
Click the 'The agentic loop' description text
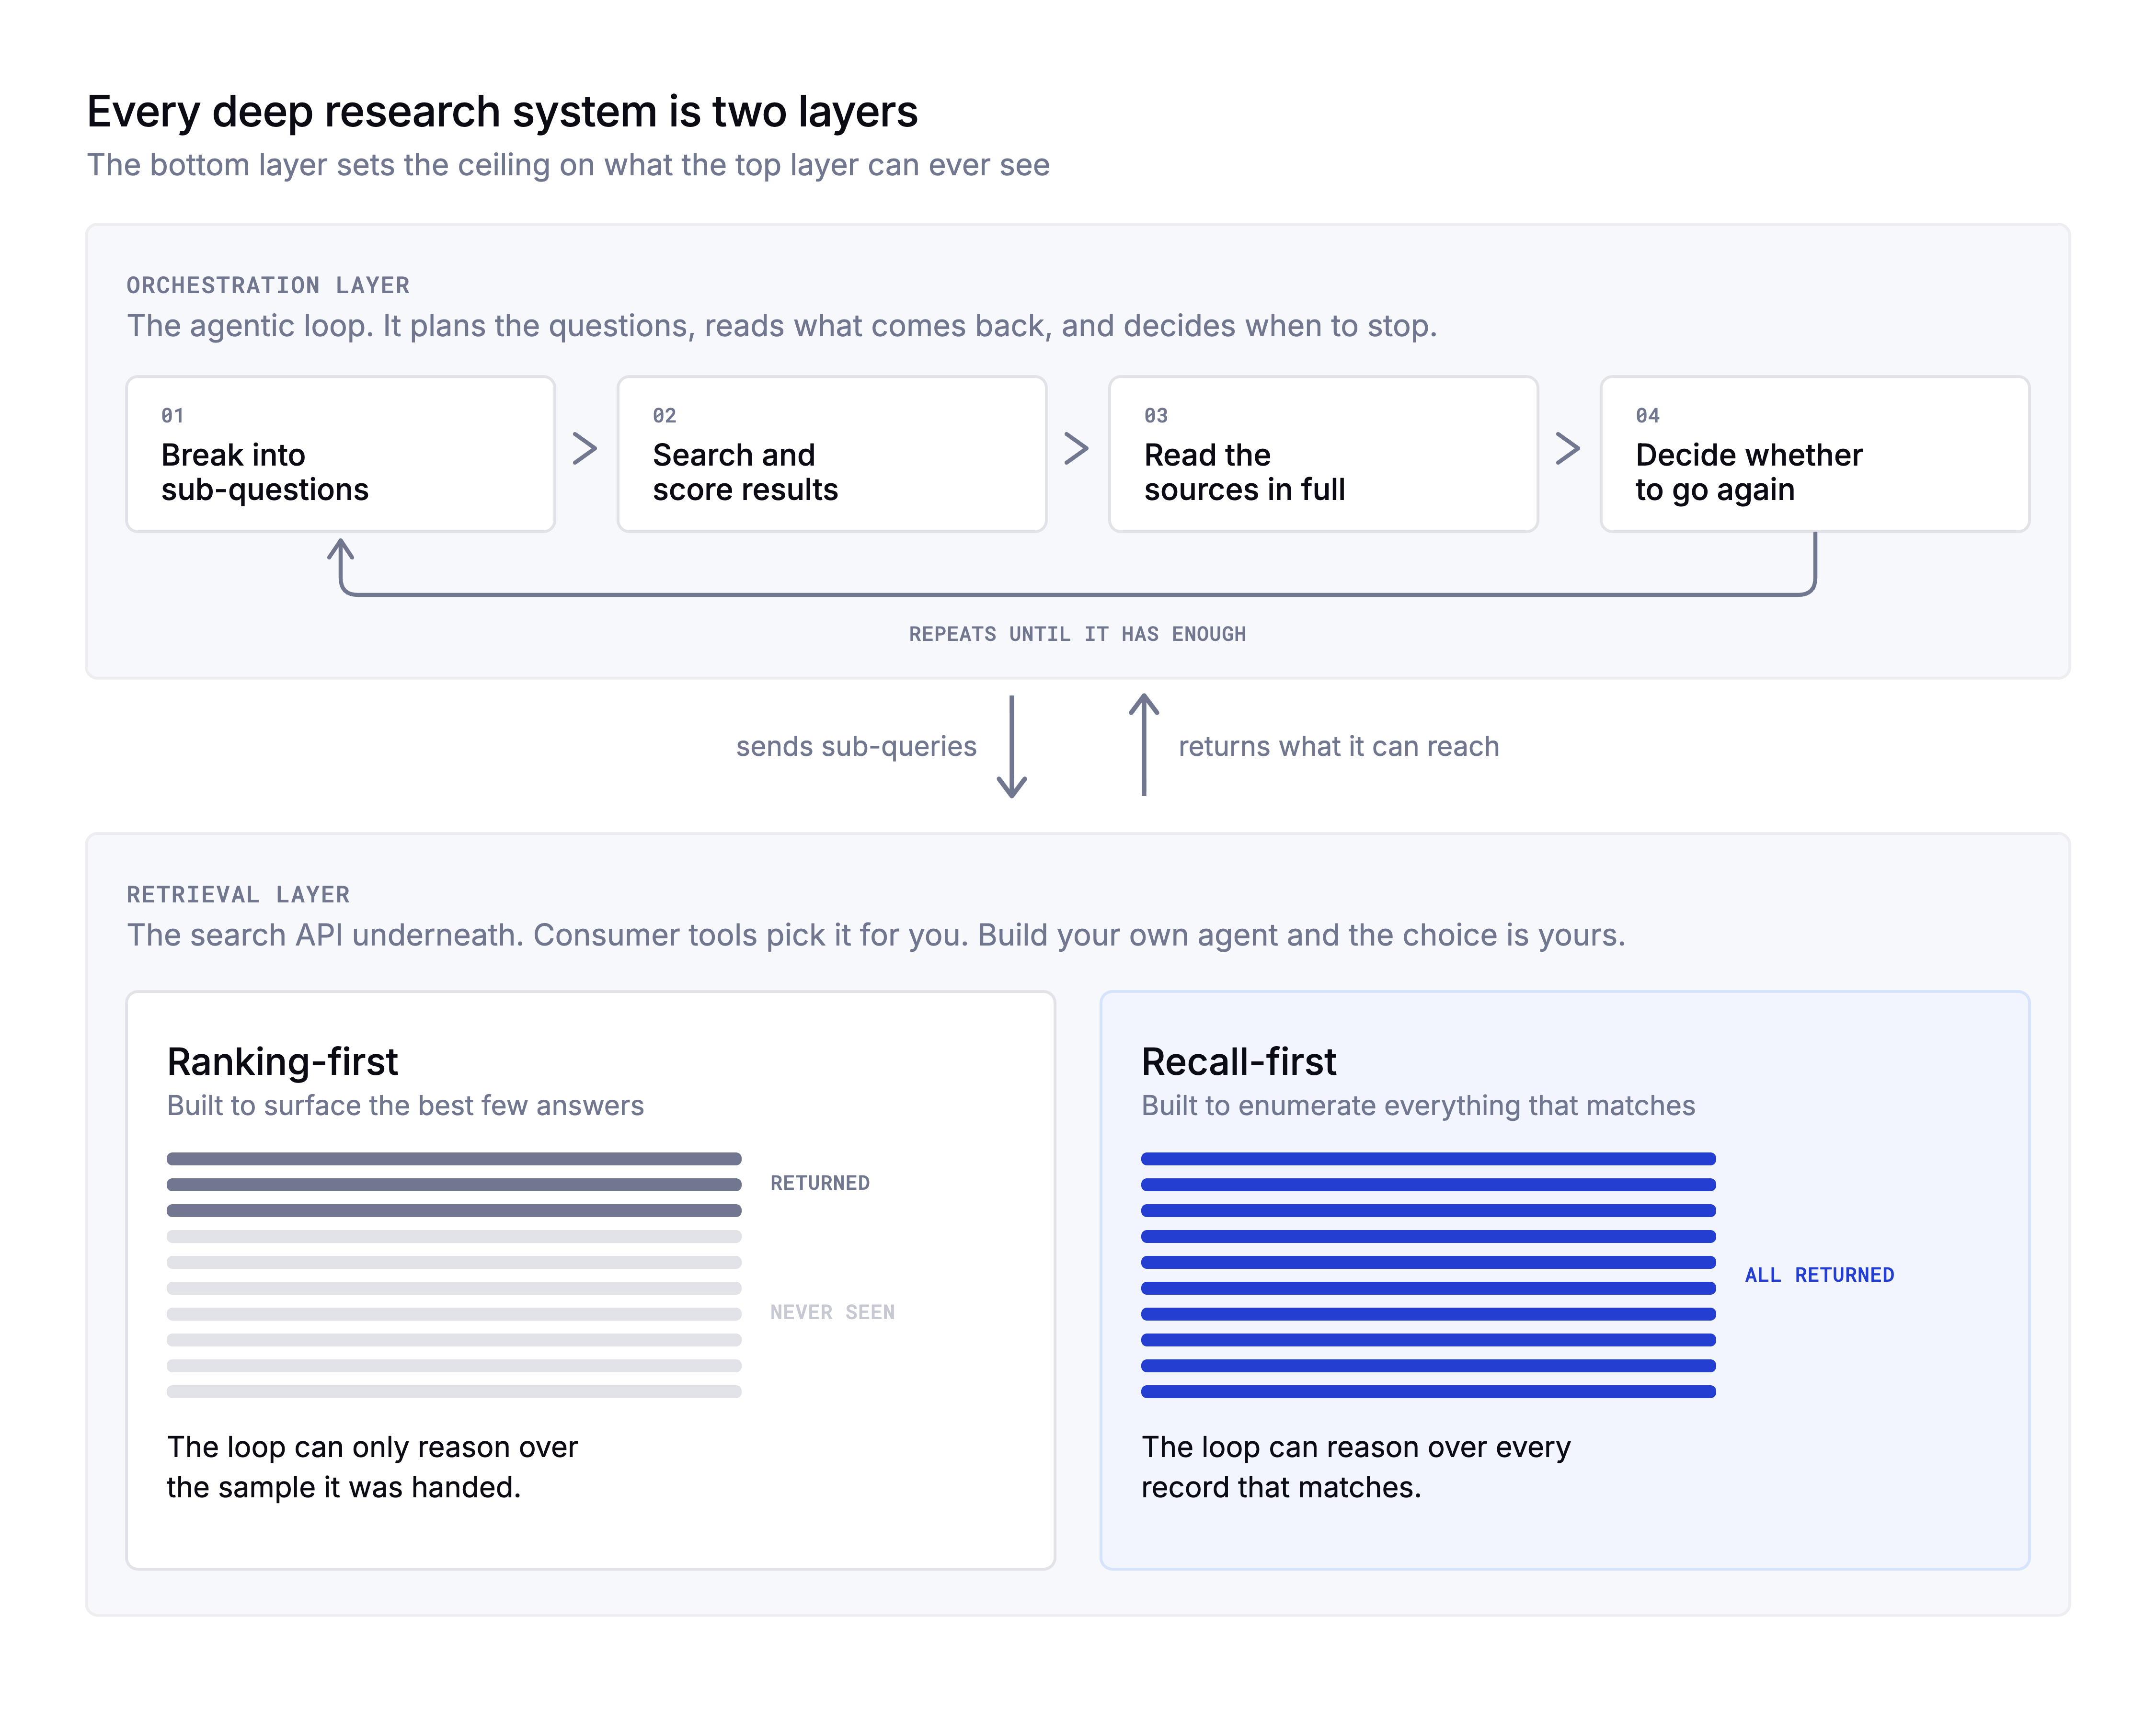click(782, 326)
